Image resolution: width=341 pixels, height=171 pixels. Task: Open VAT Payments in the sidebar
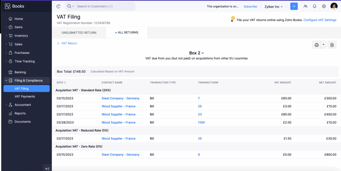(25, 96)
